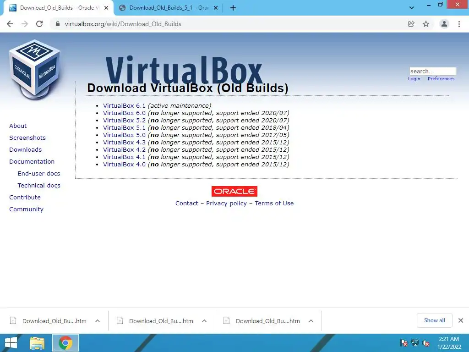This screenshot has height=352, width=469.
Task: Open End-user docs sidebar link
Action: 39,174
